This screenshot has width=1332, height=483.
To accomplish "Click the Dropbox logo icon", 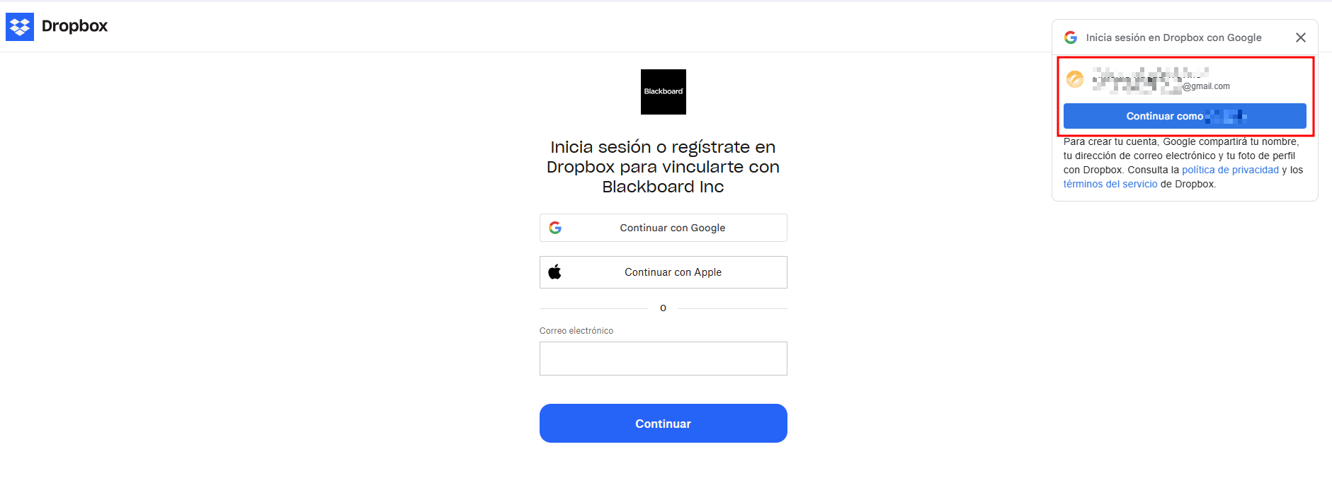I will (x=20, y=27).
